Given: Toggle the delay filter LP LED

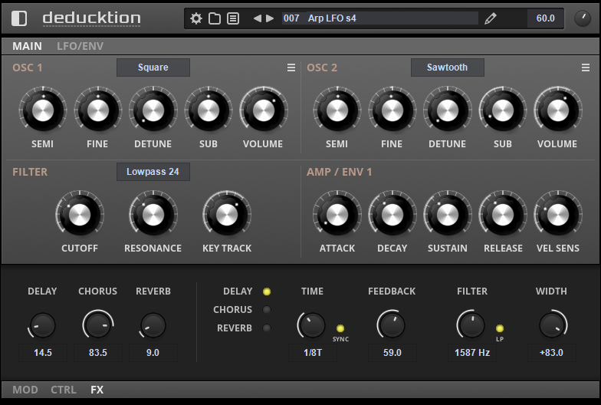Looking at the screenshot, I should (x=500, y=328).
